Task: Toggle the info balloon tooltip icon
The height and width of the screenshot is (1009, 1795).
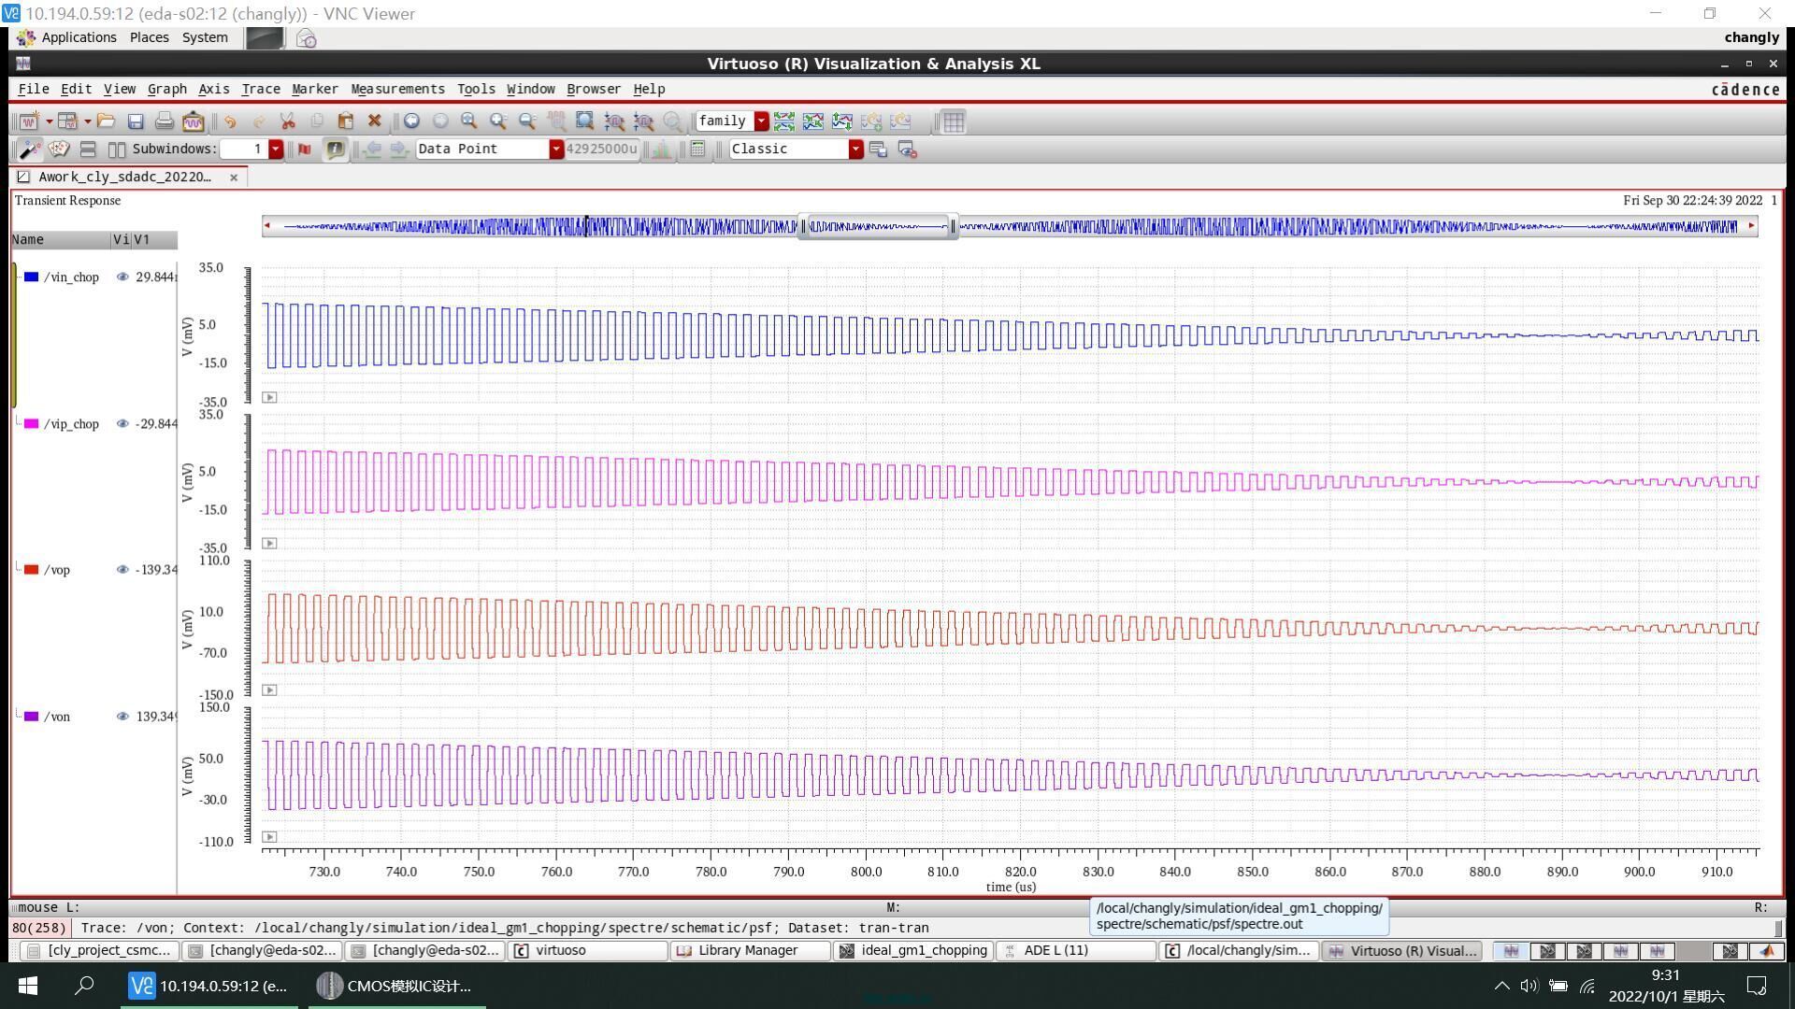Action: (335, 149)
